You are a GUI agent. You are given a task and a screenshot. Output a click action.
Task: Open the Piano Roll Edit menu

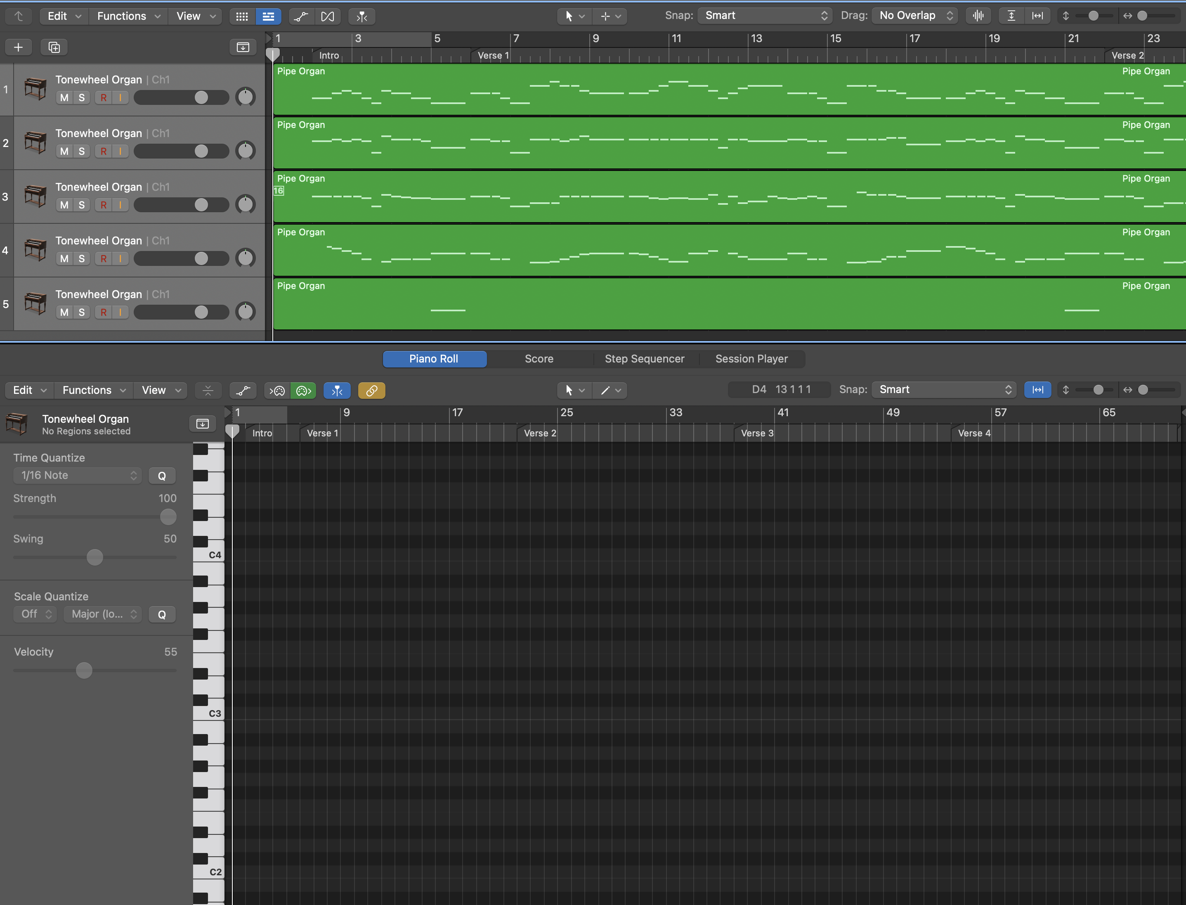tap(29, 390)
